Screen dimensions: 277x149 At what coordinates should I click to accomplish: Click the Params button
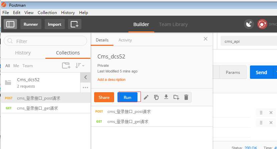tap(233, 72)
